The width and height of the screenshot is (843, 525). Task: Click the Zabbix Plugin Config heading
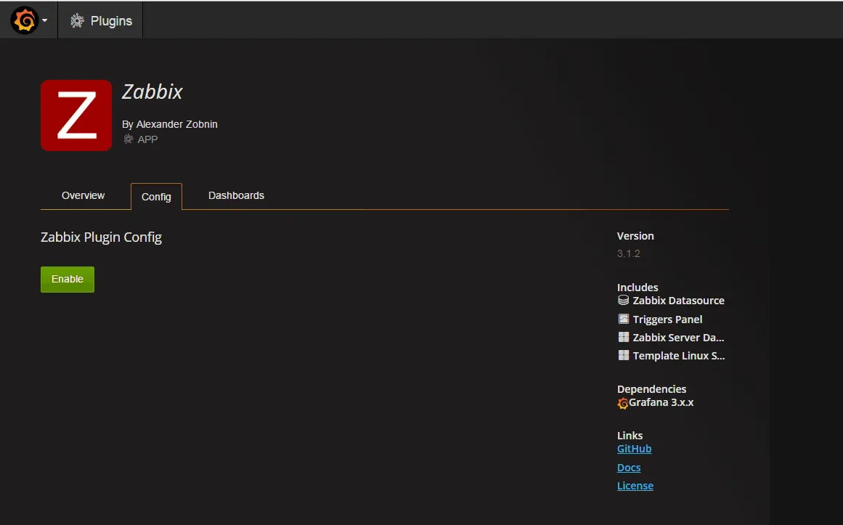[x=101, y=237]
